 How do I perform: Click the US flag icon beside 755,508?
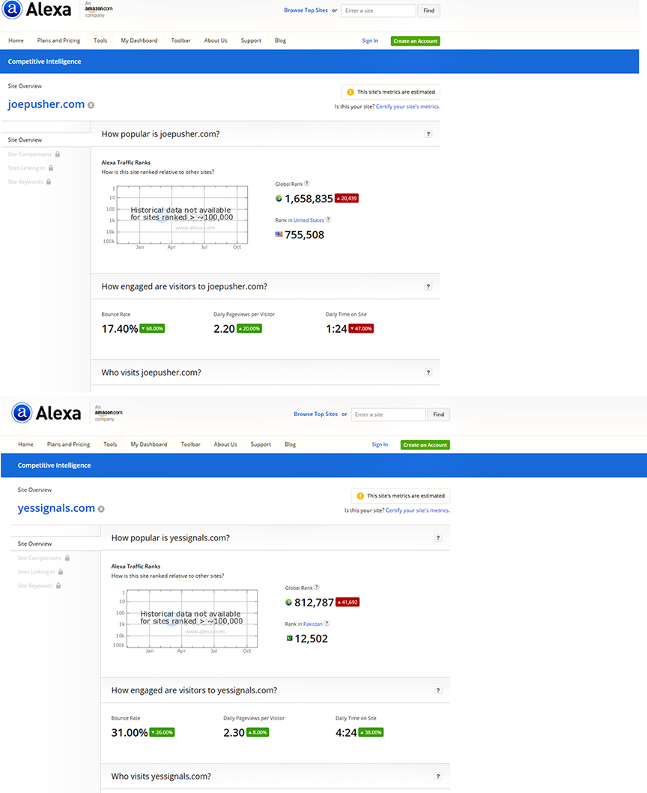click(x=279, y=234)
